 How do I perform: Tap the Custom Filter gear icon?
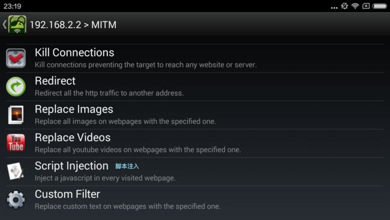click(x=16, y=200)
